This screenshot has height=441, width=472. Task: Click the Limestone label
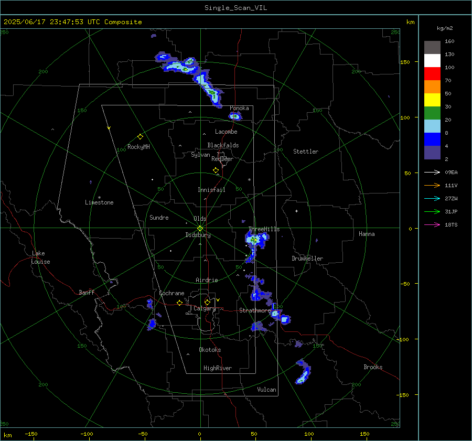coord(99,202)
